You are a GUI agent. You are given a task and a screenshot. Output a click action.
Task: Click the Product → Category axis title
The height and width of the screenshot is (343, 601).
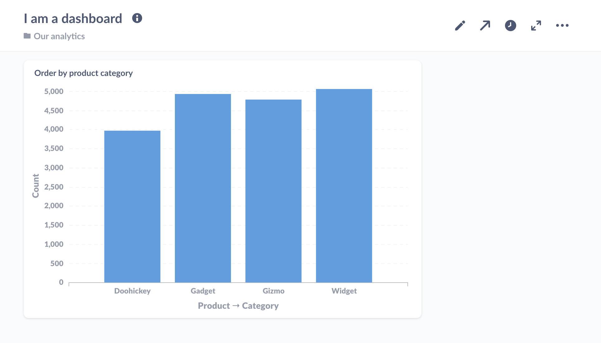click(238, 306)
